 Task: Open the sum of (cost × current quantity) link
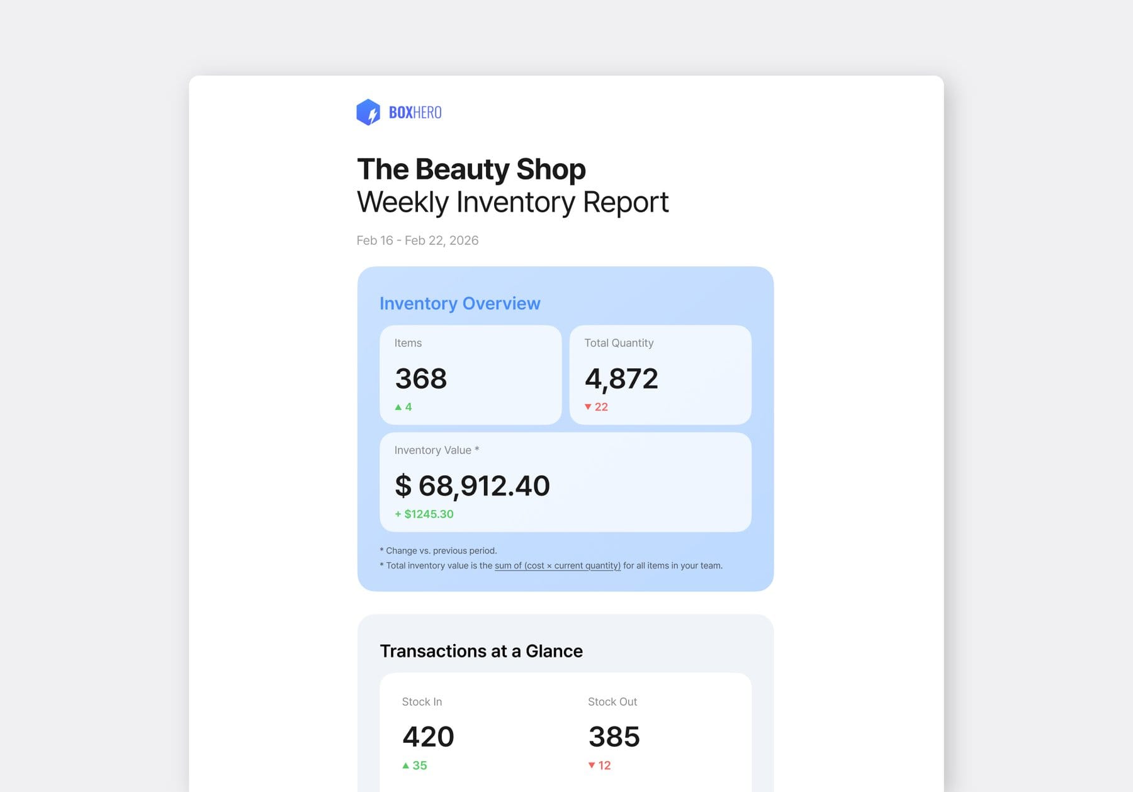(x=558, y=565)
